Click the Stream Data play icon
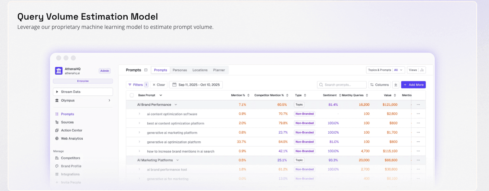Viewport: 489px width, 191px height. pyautogui.click(x=57, y=92)
